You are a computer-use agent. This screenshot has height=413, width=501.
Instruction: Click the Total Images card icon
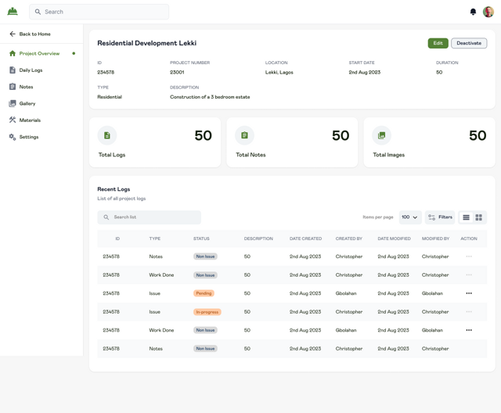click(x=382, y=135)
